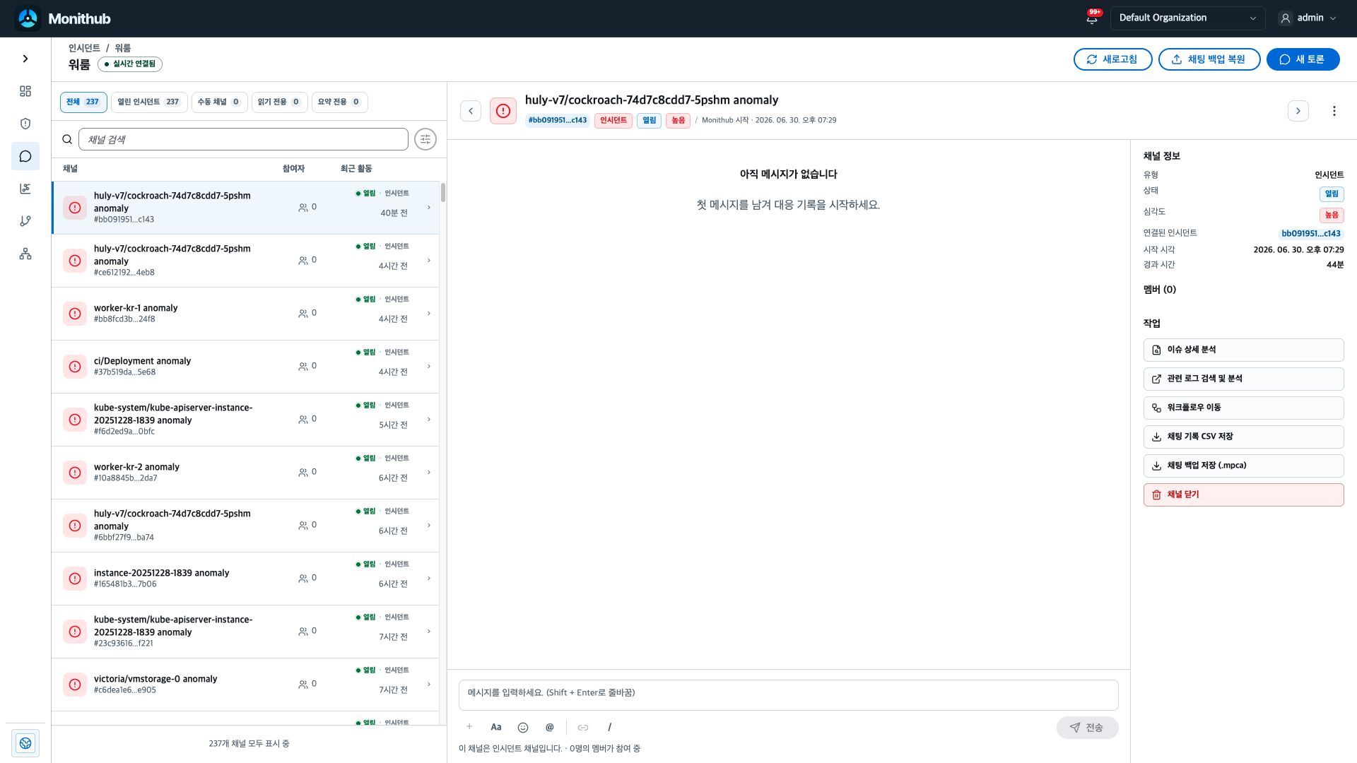The height and width of the screenshot is (763, 1357).
Task: Select the 전체 237 filter tab
Action: pyautogui.click(x=83, y=102)
